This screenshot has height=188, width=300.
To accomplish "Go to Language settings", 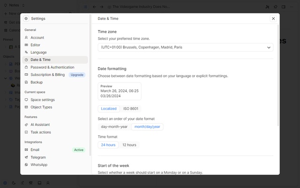I will (x=38, y=53).
